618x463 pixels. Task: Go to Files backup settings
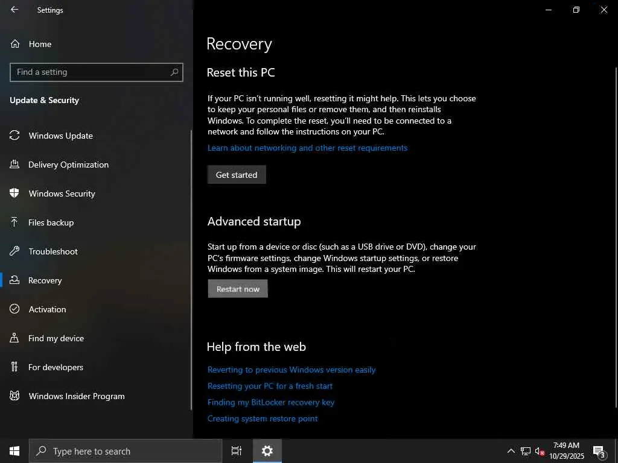click(51, 222)
